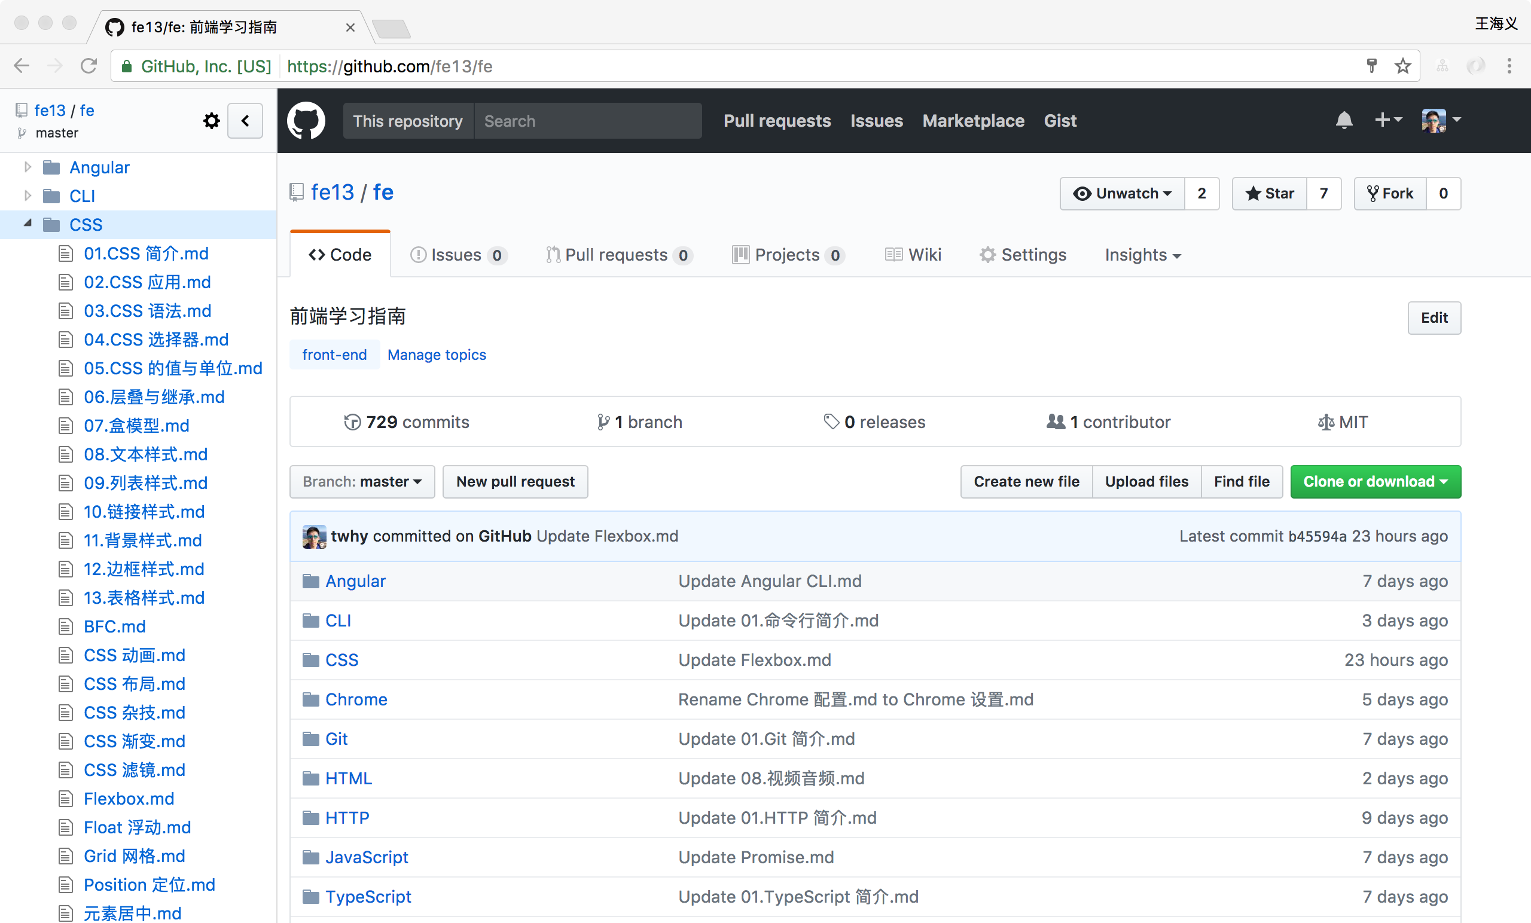Focus the repository Search field
Viewport: 1531px width, 923px height.
coord(587,121)
